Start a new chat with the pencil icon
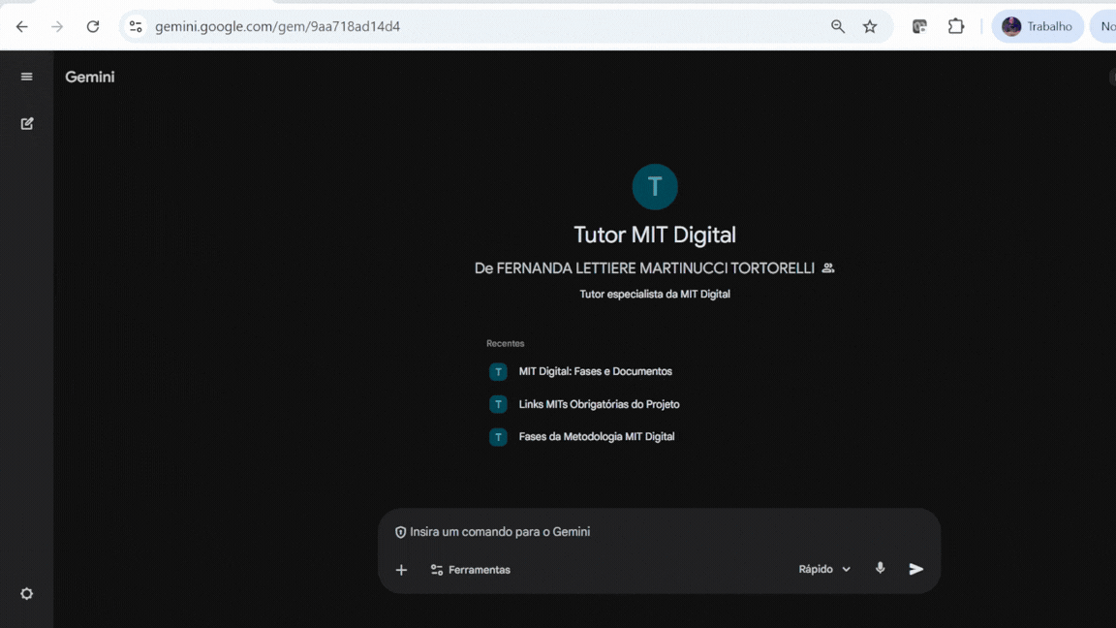Image resolution: width=1116 pixels, height=628 pixels. (27, 123)
